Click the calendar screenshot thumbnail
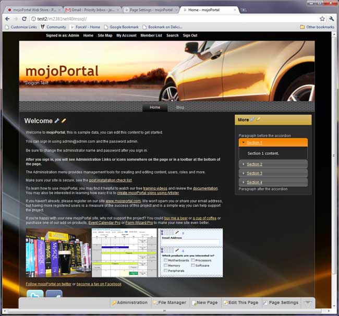 pos(125,253)
